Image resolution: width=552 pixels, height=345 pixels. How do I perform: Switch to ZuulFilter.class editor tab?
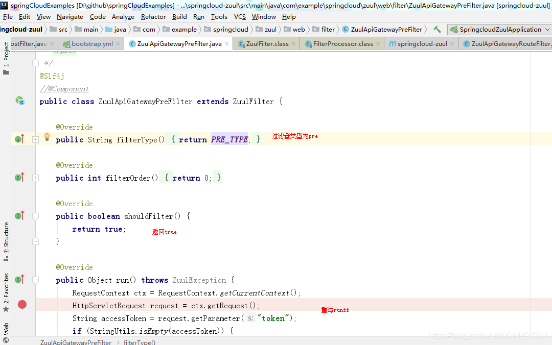267,43
